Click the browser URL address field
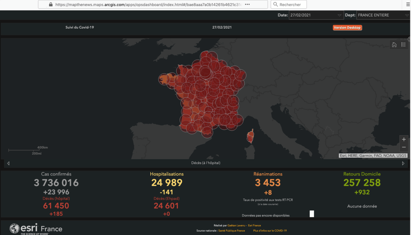 click(x=152, y=5)
